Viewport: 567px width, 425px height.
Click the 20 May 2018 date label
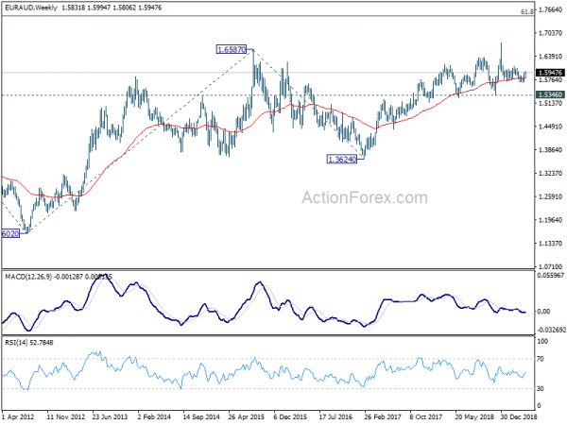[x=473, y=416]
